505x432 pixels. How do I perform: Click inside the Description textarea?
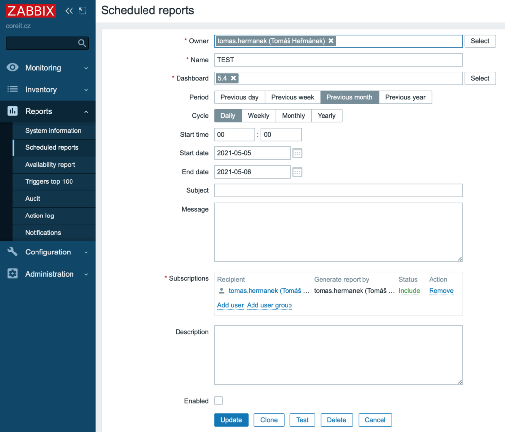click(x=338, y=355)
